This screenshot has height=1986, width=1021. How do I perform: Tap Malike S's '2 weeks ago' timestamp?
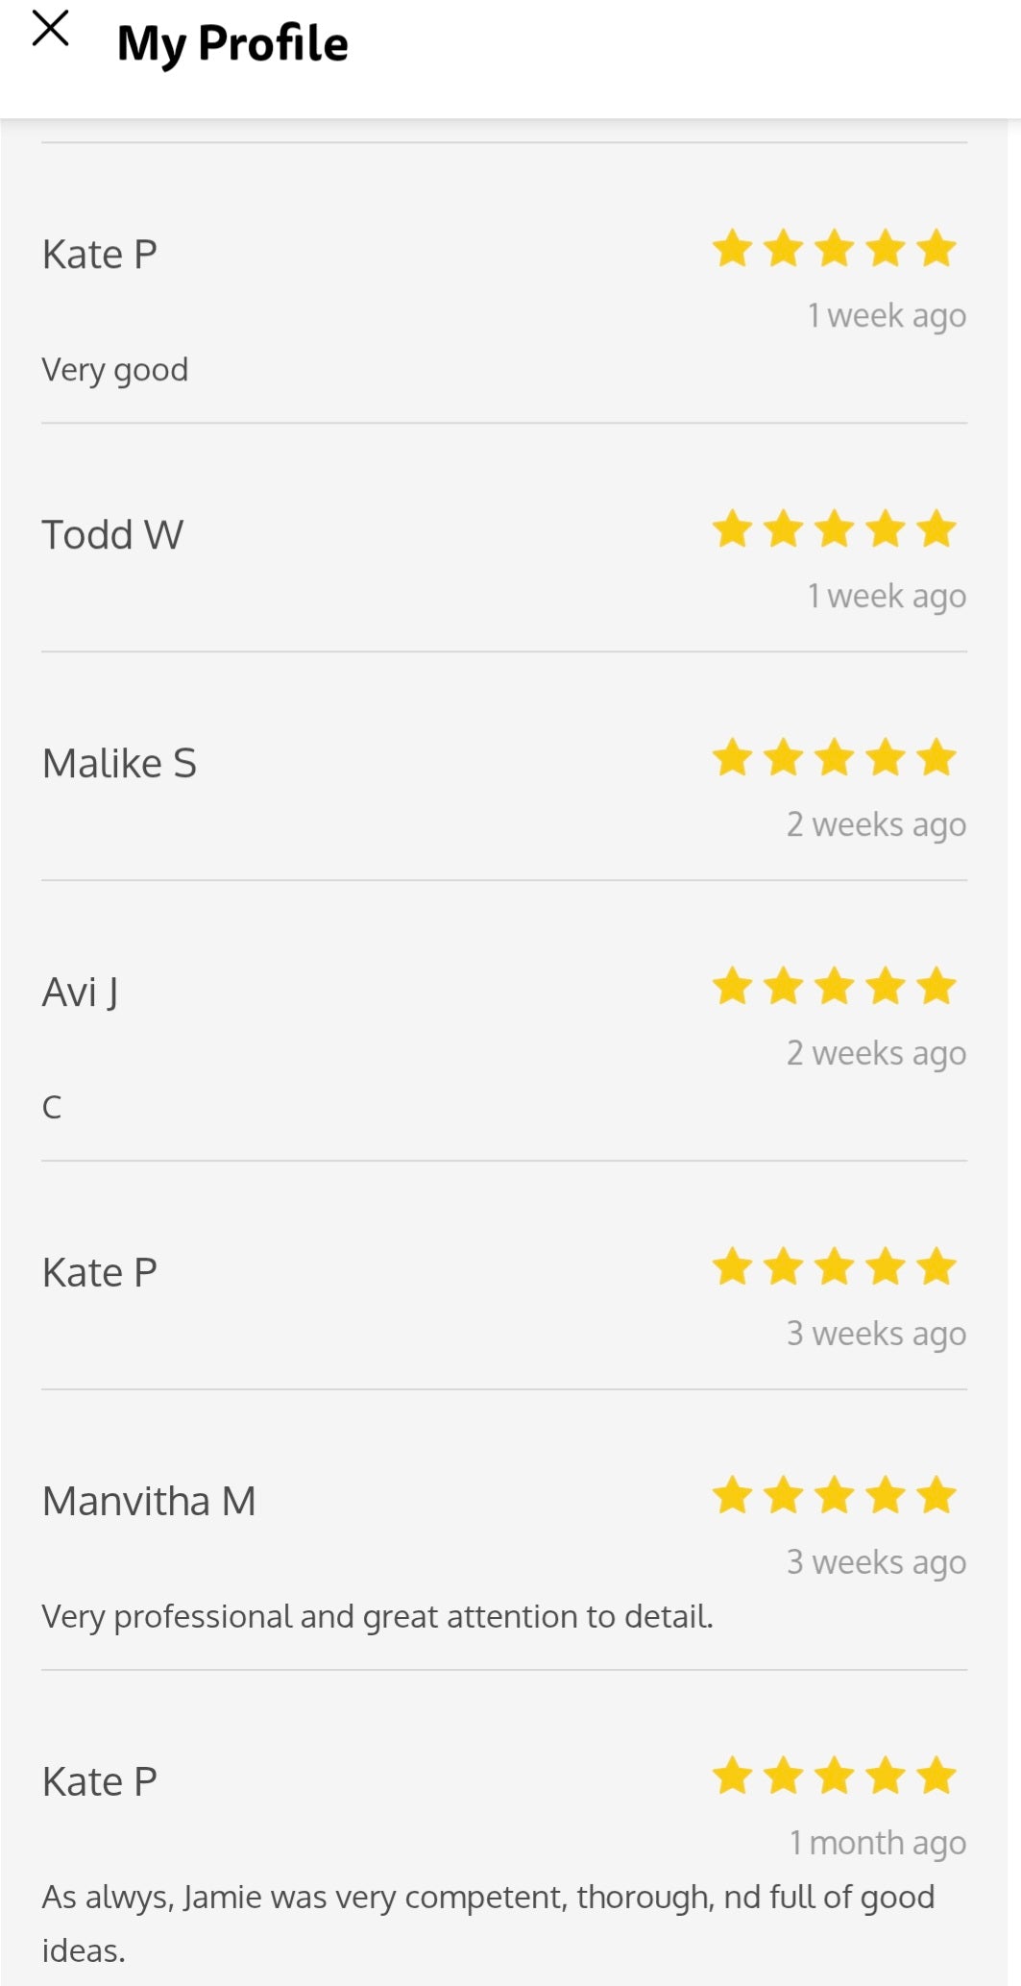[876, 824]
